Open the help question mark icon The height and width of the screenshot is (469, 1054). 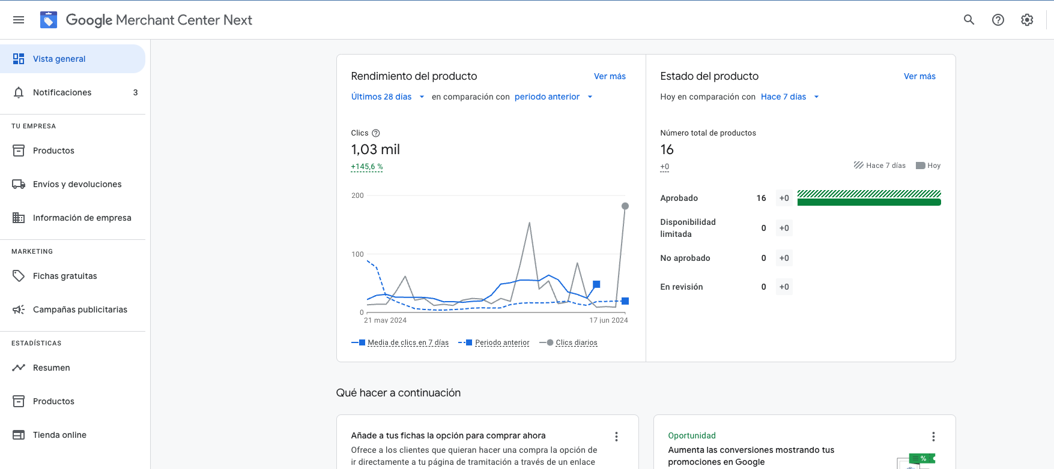(998, 20)
